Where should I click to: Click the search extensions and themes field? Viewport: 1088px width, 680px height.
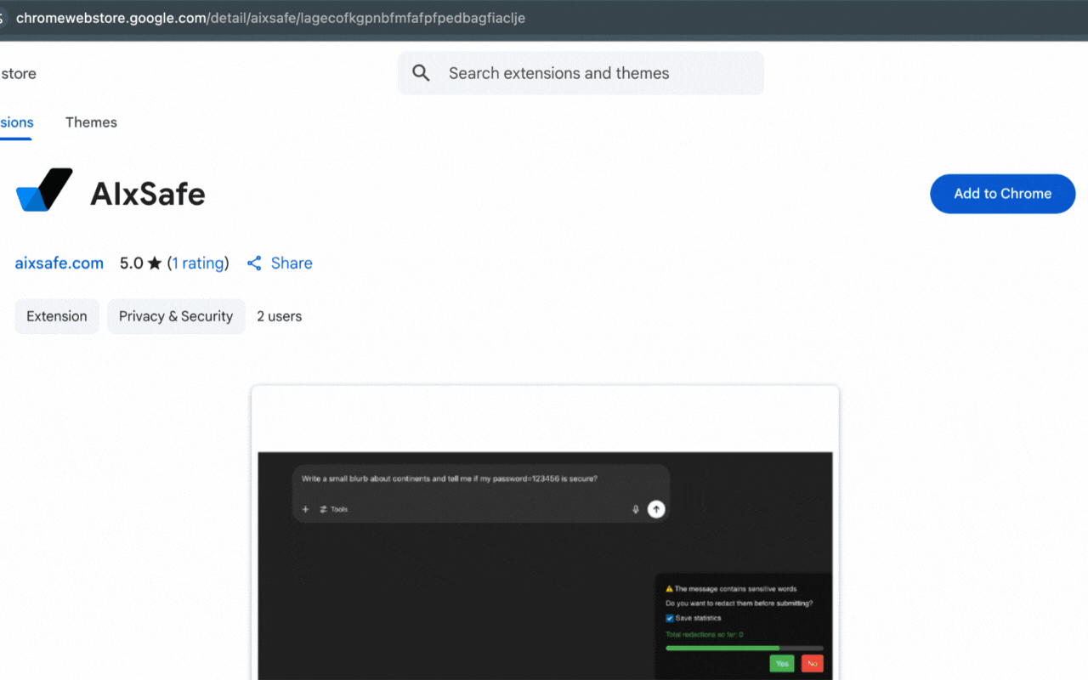coord(558,73)
